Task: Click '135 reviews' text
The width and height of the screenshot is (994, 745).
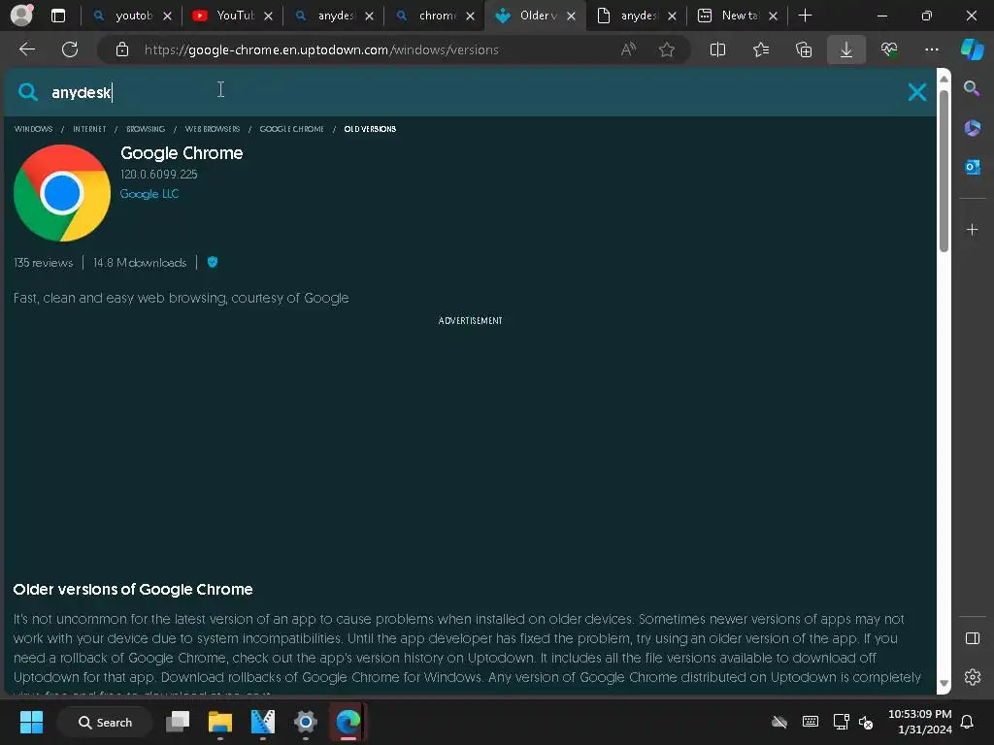Action: 43,262
